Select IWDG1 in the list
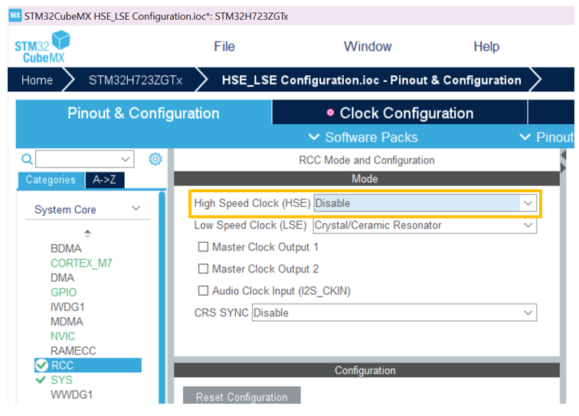 (x=67, y=306)
